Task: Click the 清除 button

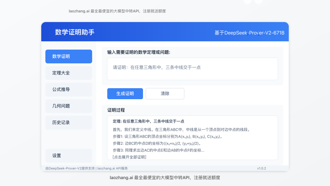Action: [165, 94]
